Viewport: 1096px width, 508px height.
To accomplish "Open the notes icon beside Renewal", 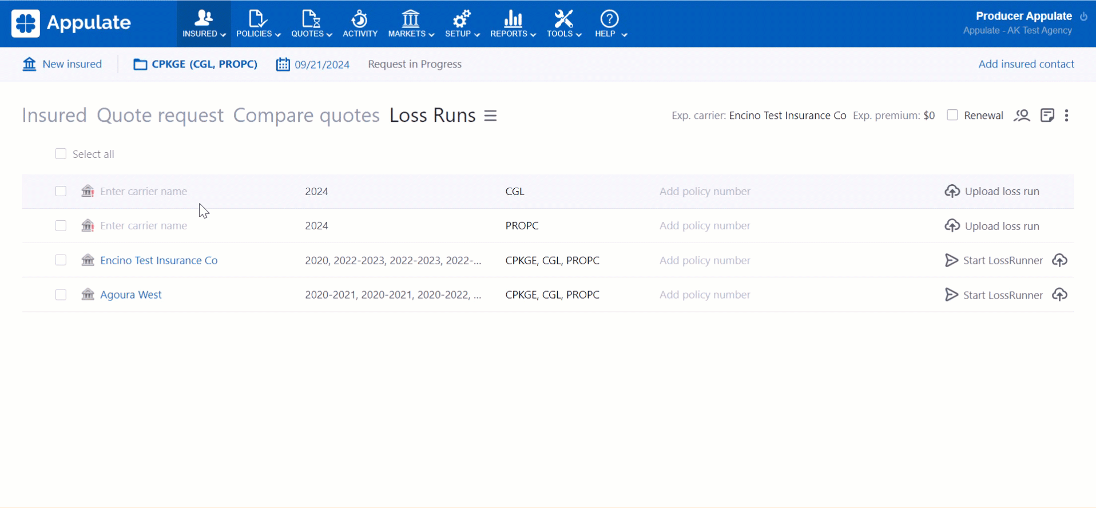I will 1047,116.
